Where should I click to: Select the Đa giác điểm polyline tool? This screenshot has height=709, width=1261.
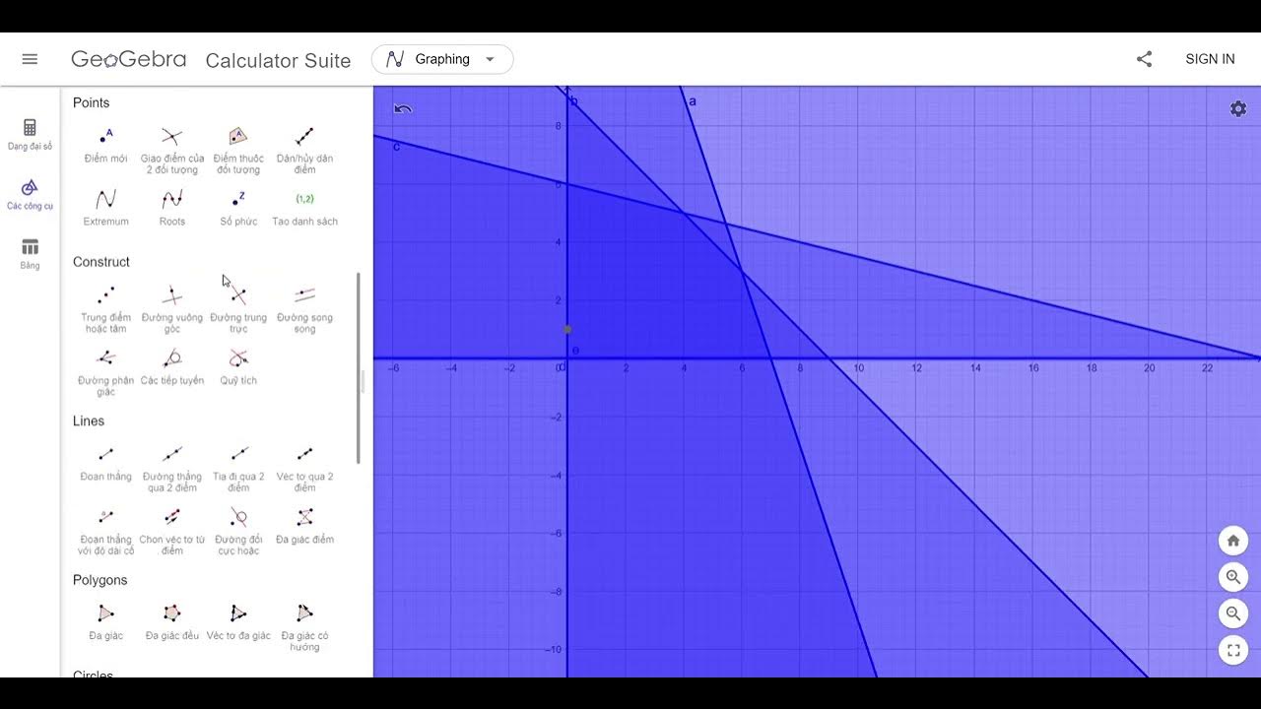click(305, 526)
